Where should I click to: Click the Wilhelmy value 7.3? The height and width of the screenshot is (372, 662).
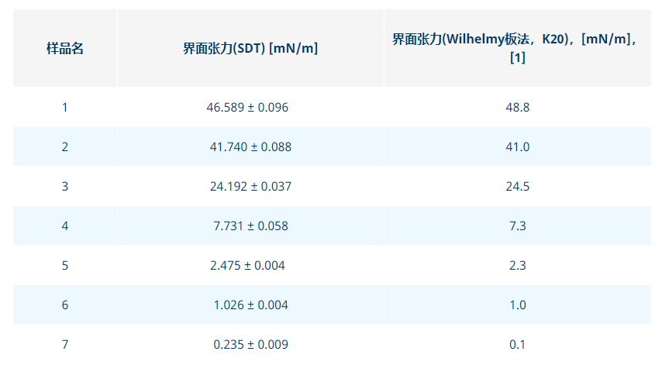pos(517,226)
